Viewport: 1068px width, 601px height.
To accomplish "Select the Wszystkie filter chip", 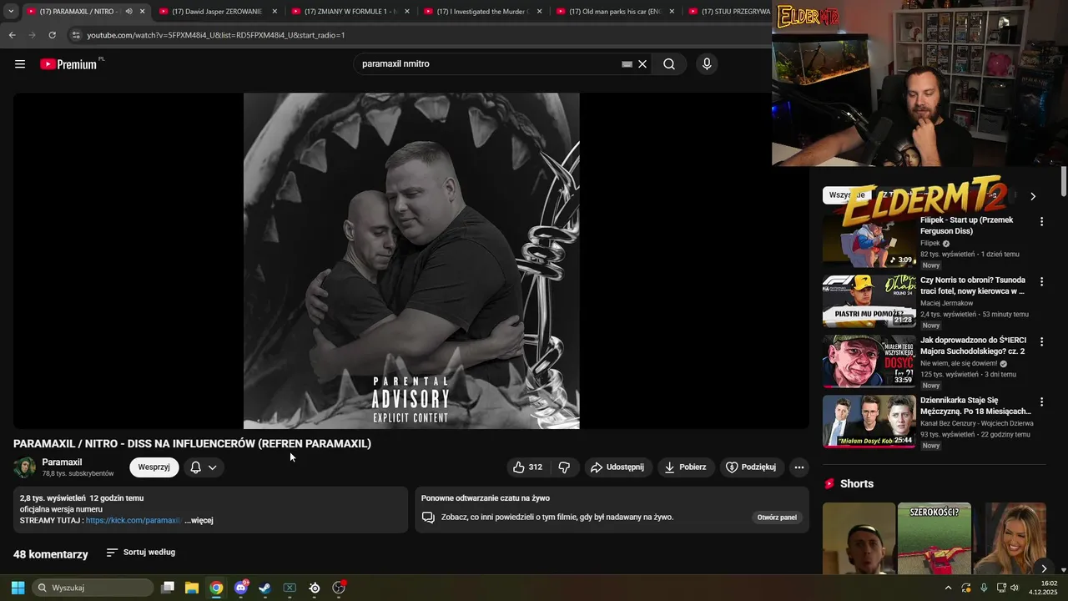I will 847,195.
